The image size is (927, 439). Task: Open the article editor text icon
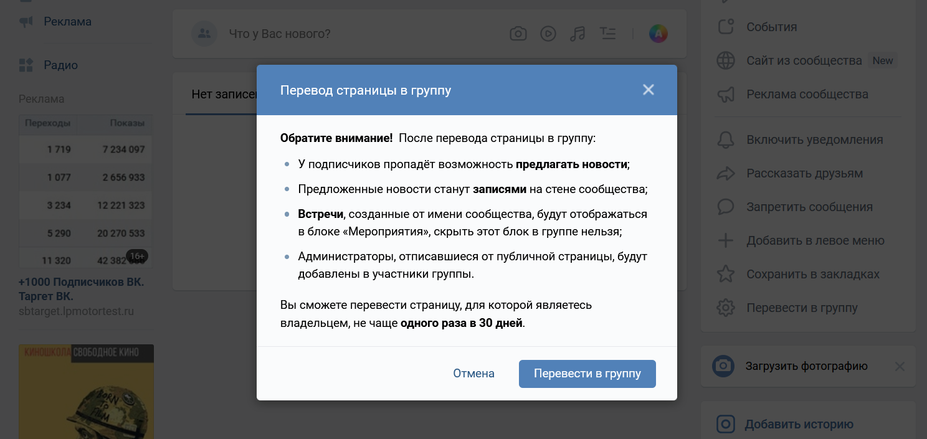[x=607, y=34]
